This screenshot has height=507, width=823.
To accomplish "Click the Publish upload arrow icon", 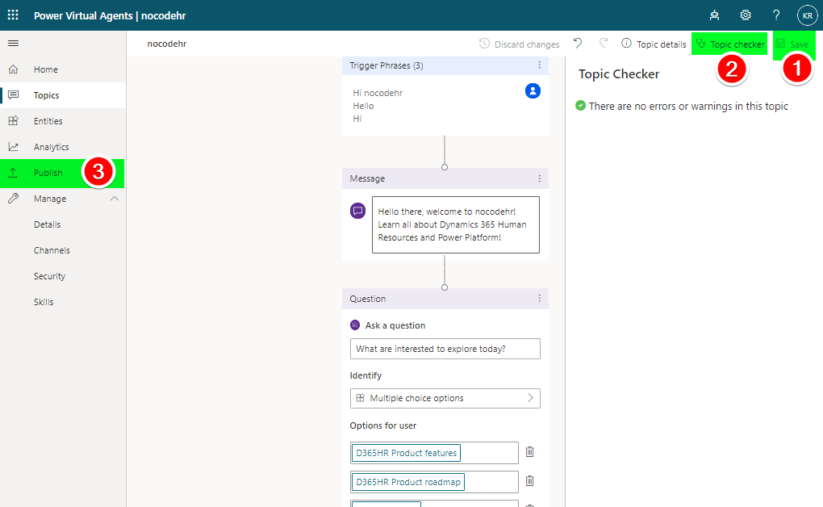I will [x=13, y=172].
